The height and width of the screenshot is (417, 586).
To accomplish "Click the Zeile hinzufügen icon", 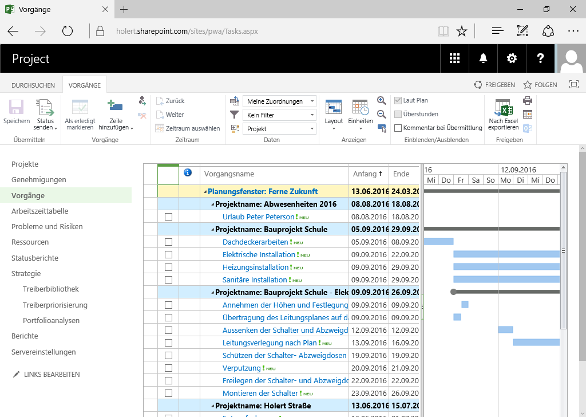I will pos(115,106).
